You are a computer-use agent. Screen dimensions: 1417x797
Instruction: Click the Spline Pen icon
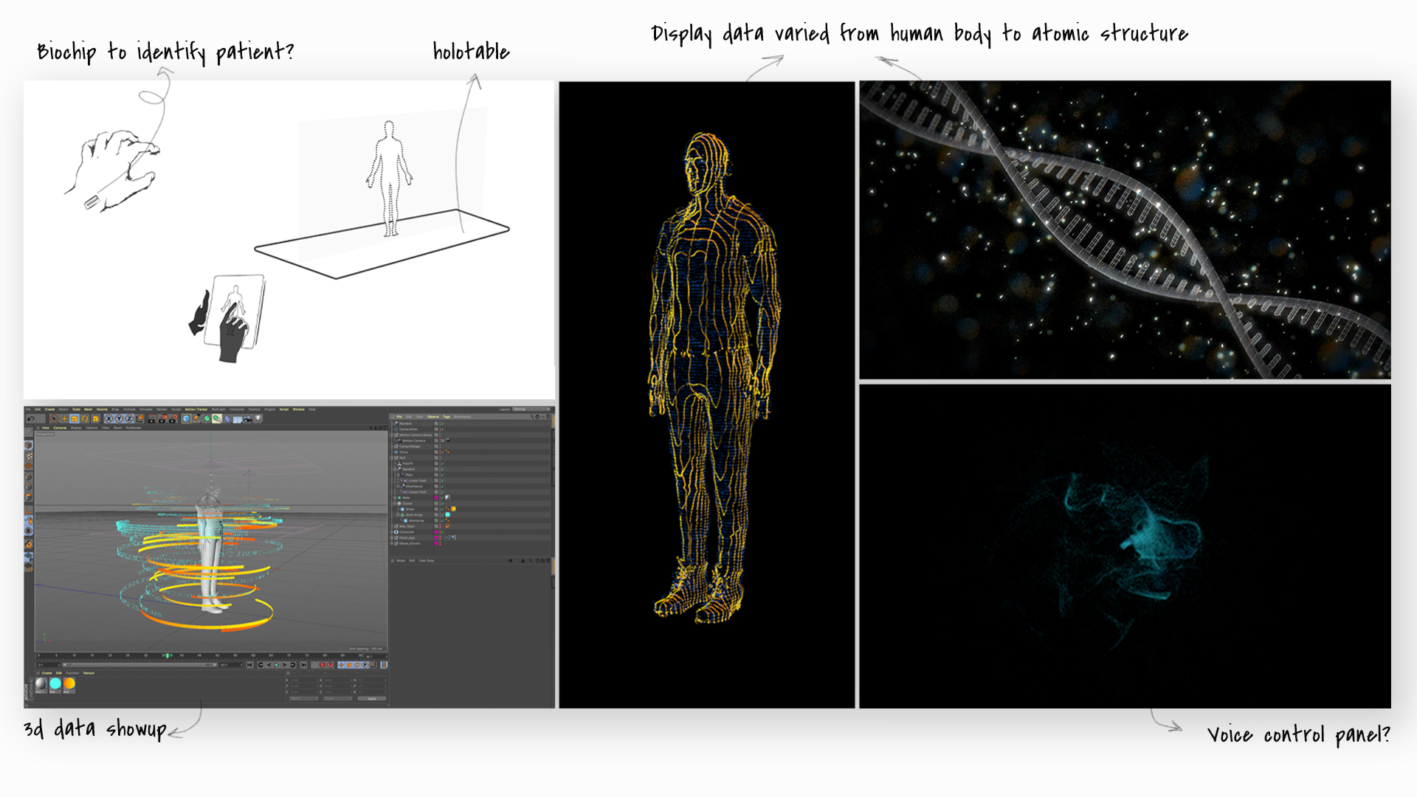click(x=196, y=418)
